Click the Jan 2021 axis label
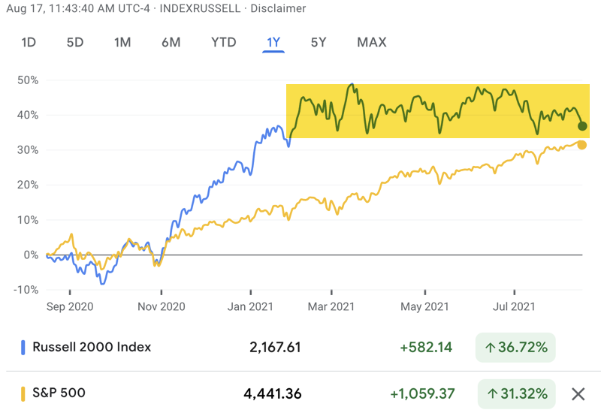This screenshot has width=601, height=416. tap(248, 306)
